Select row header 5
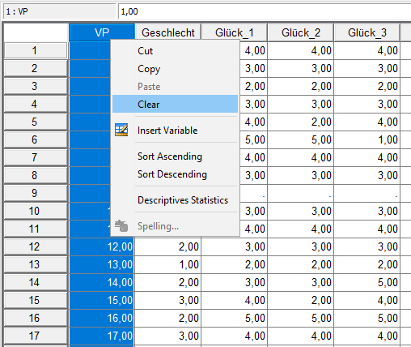Image resolution: width=411 pixels, height=347 pixels. [x=36, y=122]
